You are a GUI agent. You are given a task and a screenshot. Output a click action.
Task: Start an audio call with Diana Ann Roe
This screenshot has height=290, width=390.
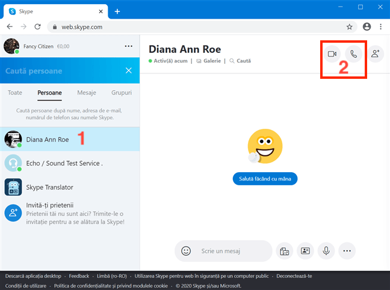click(x=353, y=54)
